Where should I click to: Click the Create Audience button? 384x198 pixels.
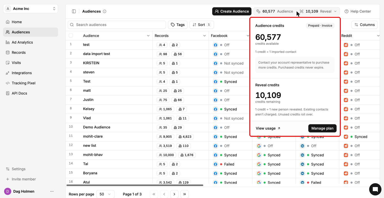pyautogui.click(x=232, y=11)
